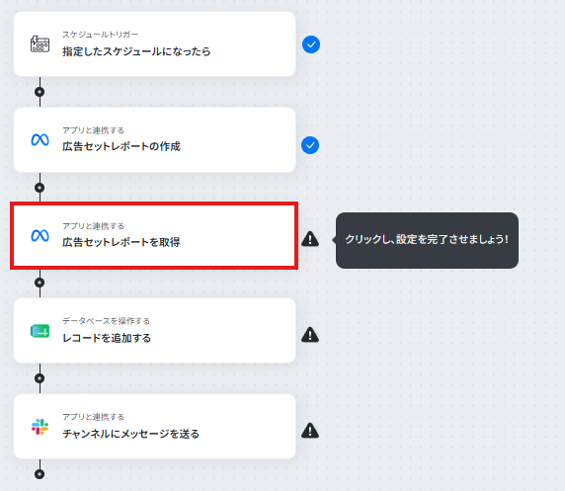
Task: Click the warning triangle beside 広告セットレポートを取得
Action: tap(310, 239)
